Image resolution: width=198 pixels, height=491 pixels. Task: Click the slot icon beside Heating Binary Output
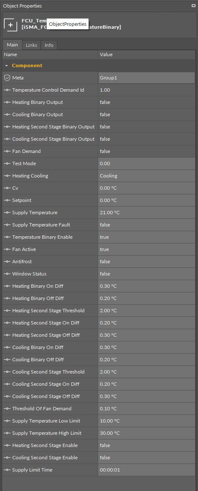click(7, 102)
